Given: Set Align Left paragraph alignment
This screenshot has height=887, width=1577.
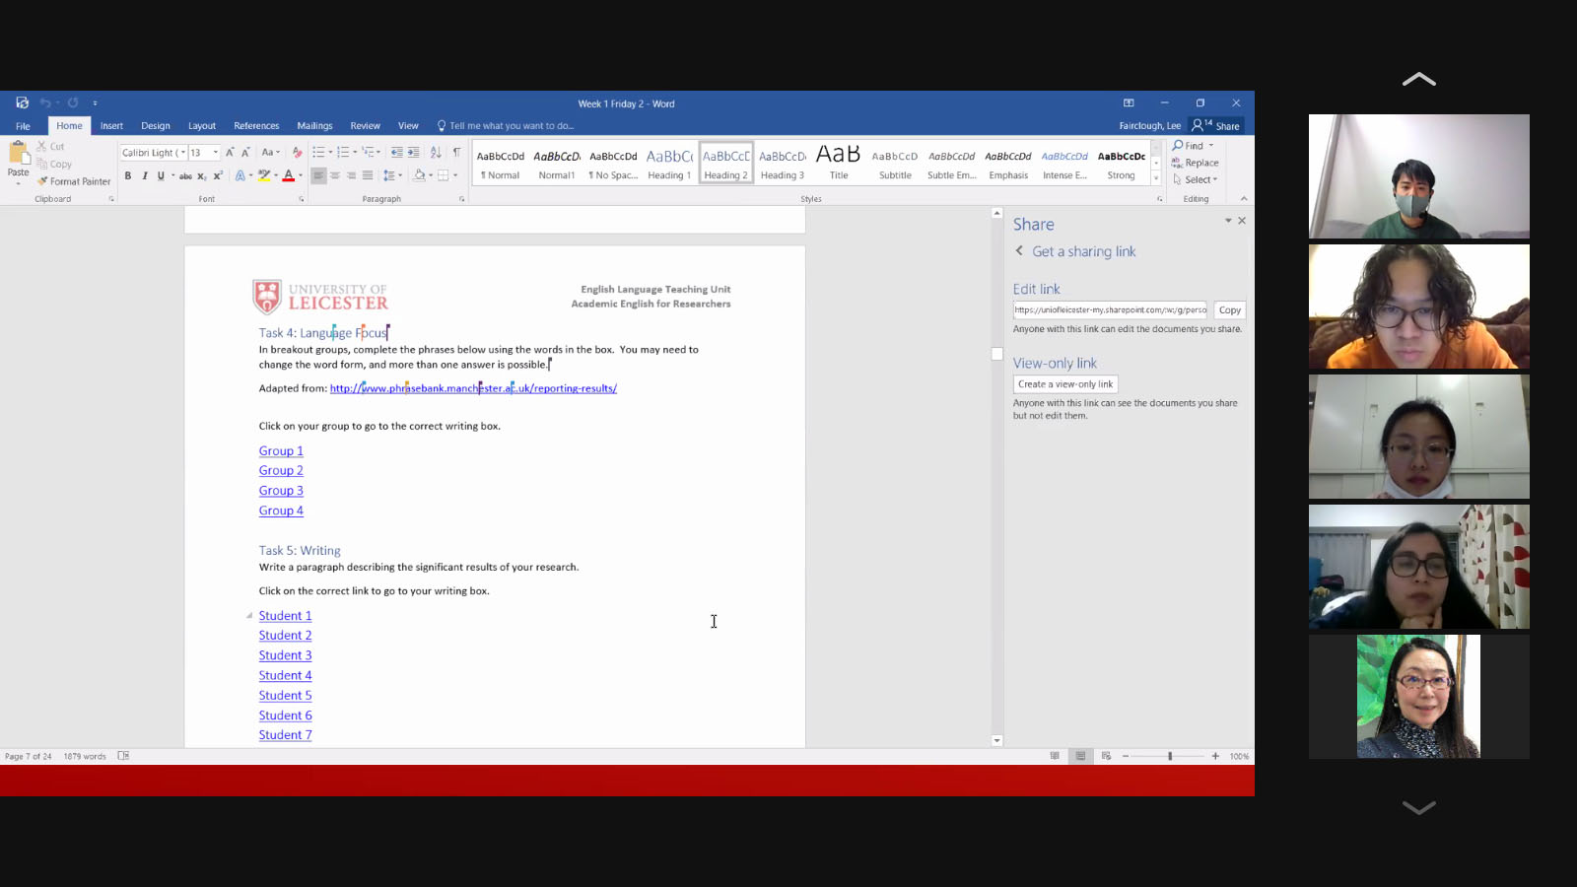Looking at the screenshot, I should (318, 175).
